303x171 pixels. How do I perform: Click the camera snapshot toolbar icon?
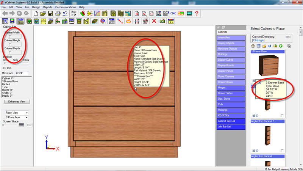click(x=162, y=21)
